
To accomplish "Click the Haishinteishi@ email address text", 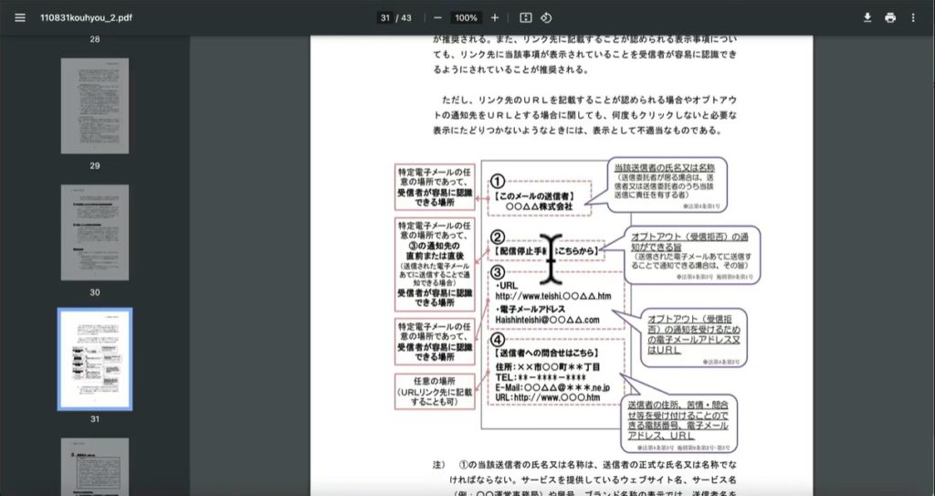I will (547, 320).
